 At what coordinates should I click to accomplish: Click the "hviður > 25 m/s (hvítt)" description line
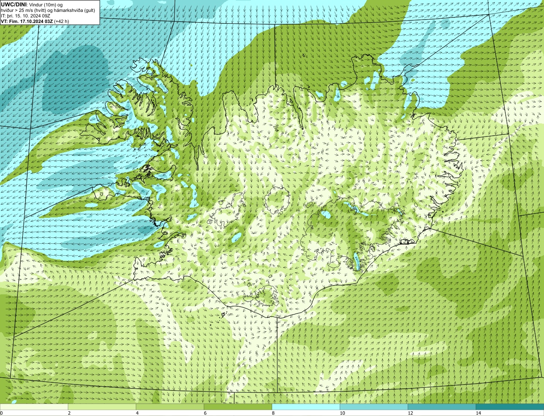(48, 10)
